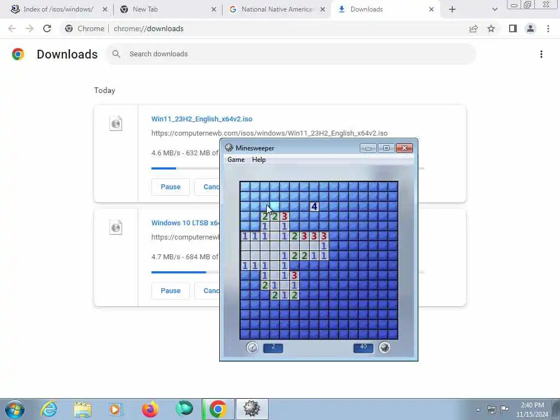This screenshot has width=560, height=420.
Task: Switch to the National Native American tab
Action: [277, 9]
